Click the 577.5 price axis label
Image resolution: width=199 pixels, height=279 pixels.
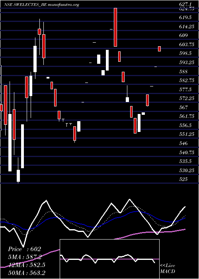185,90
